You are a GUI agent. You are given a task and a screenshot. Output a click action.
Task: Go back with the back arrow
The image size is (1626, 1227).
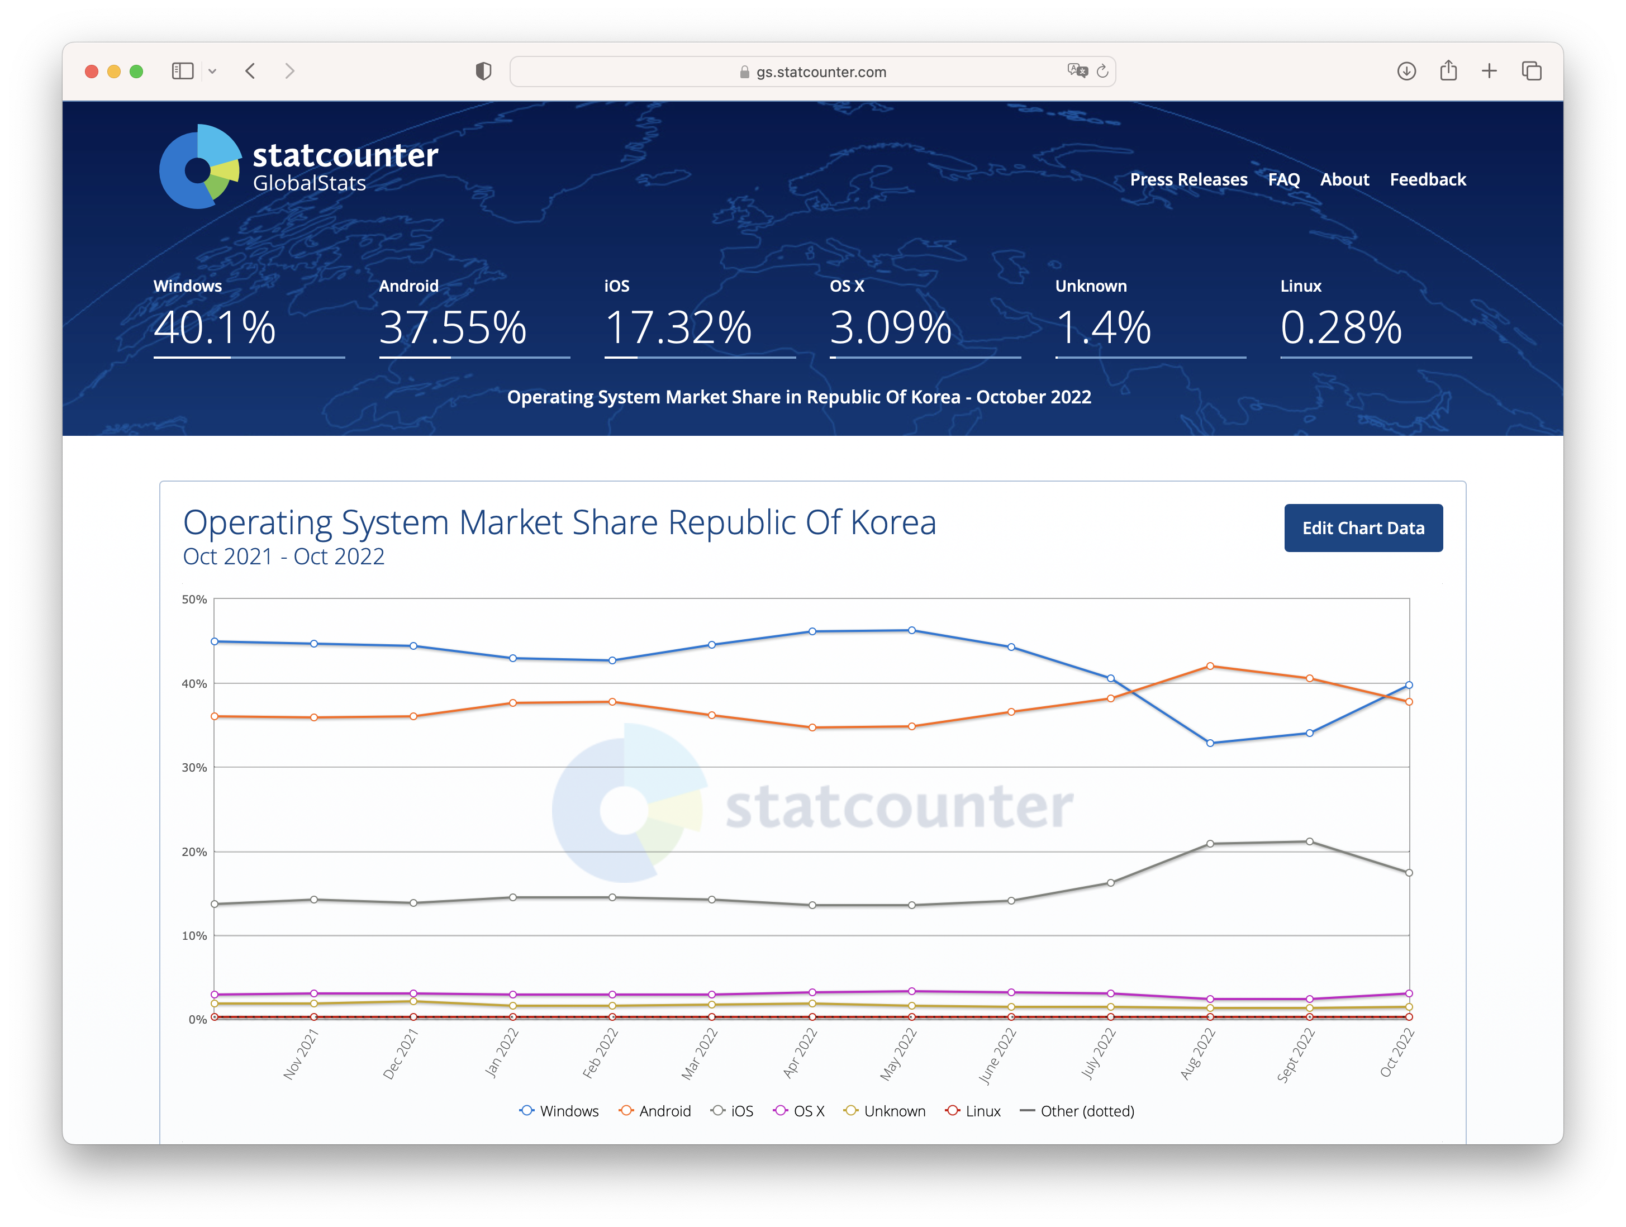pos(251,72)
